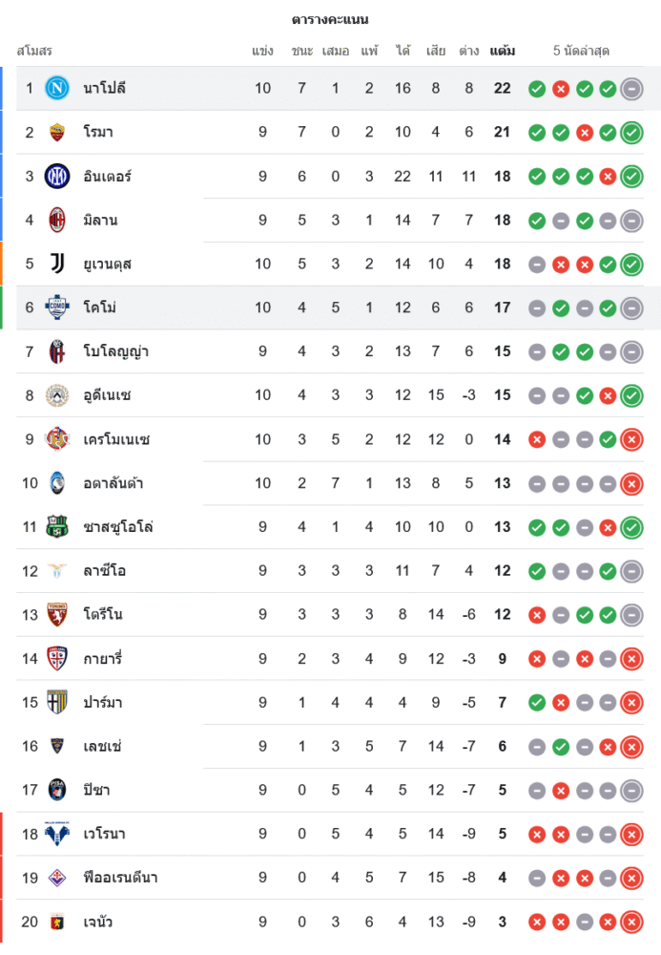Click the Lazio club crest icon
Screen dimensions: 661x955
pos(57,571)
